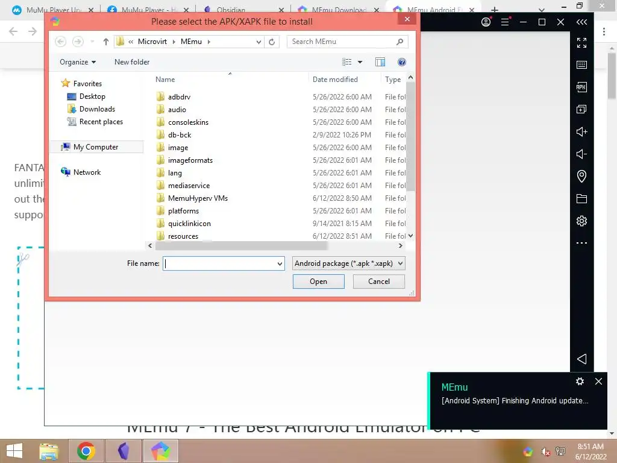
Task: Select the quicklinkicon folder
Action: 189,224
